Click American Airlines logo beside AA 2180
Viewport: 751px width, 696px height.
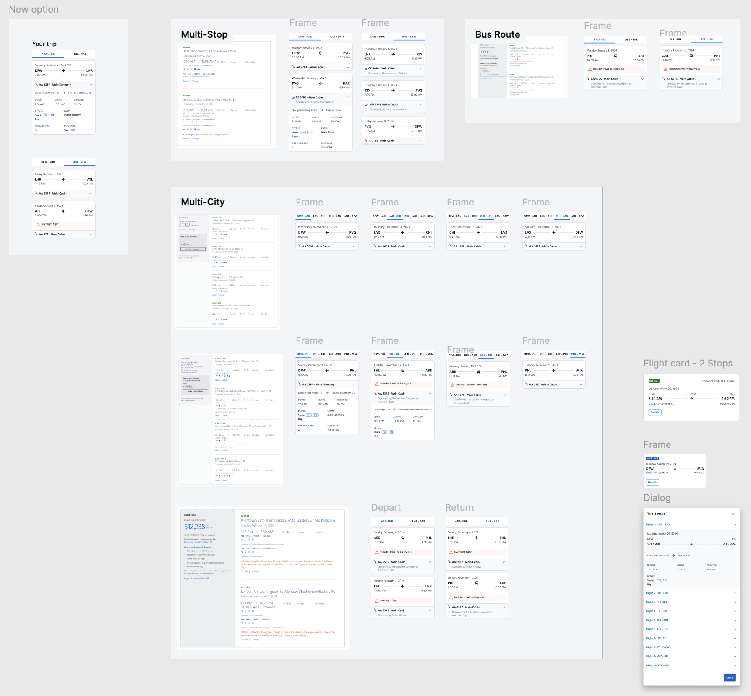click(x=526, y=384)
